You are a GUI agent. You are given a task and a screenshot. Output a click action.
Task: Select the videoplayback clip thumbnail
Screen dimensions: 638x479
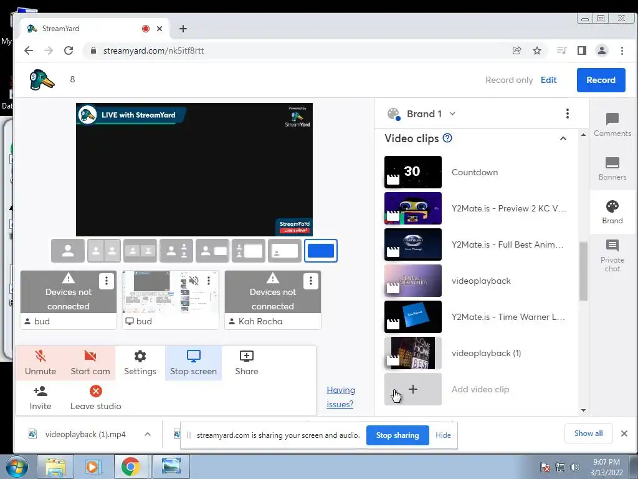click(x=413, y=281)
